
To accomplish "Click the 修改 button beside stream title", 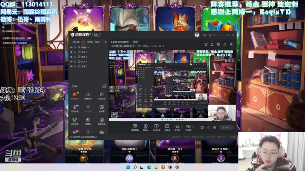I will [135, 42].
